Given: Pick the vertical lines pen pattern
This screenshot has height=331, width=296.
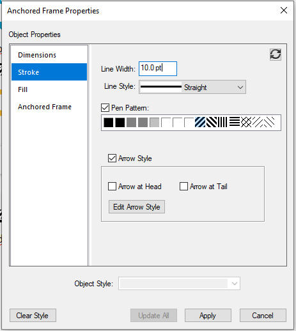Looking at the screenshot, I should point(222,122).
